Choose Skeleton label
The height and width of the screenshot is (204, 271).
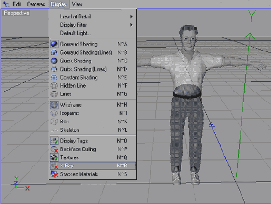tap(69, 130)
